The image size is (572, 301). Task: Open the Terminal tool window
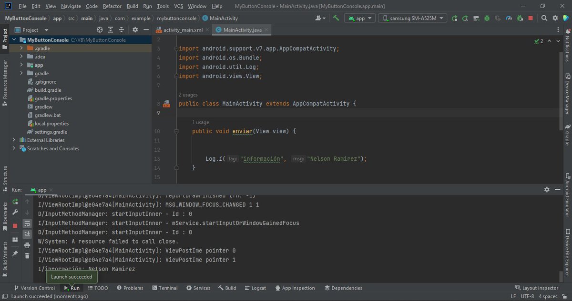(x=165, y=288)
